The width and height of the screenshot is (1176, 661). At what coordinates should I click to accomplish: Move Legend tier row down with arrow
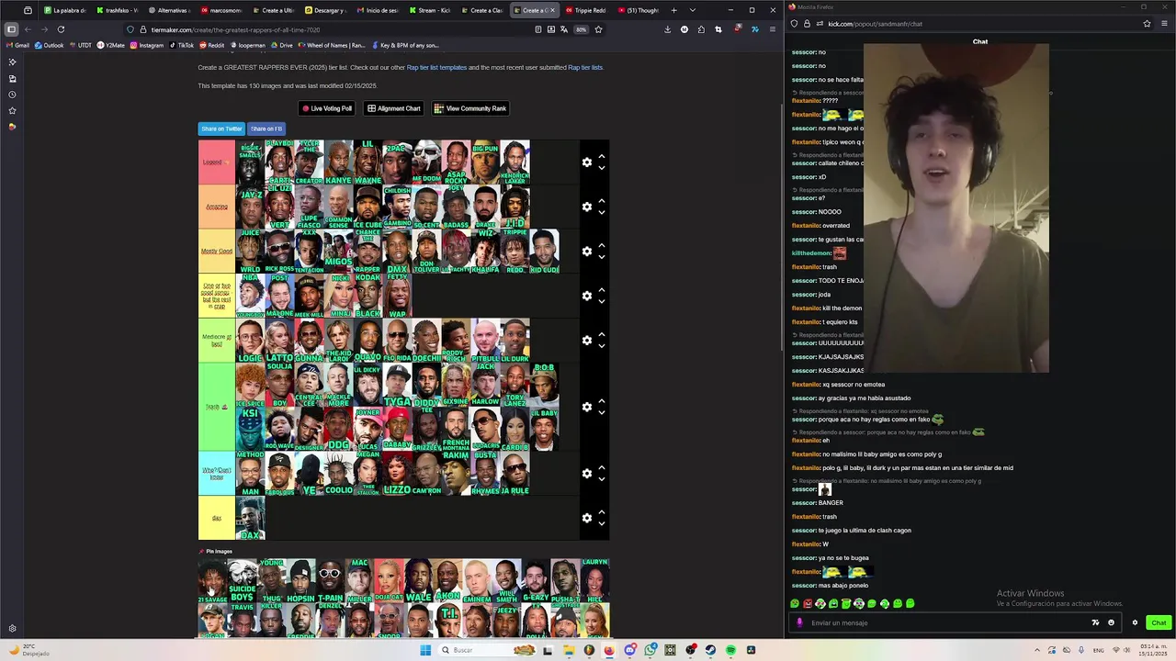pyautogui.click(x=602, y=168)
